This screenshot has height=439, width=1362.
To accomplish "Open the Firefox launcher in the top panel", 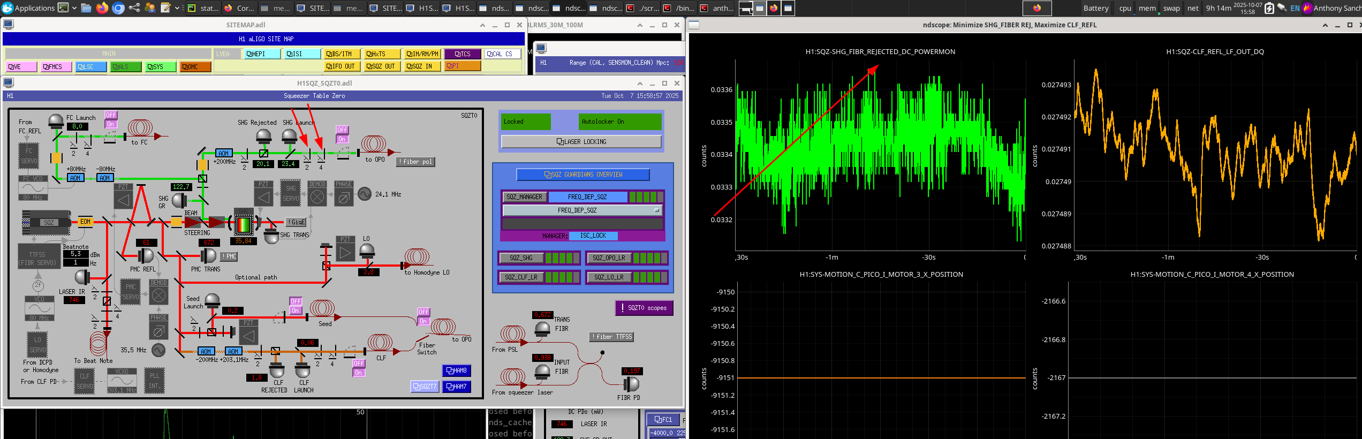I will [x=102, y=8].
